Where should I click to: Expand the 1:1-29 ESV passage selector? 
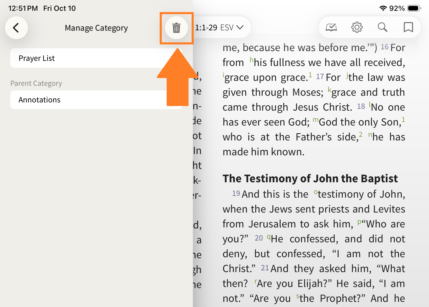click(x=219, y=27)
